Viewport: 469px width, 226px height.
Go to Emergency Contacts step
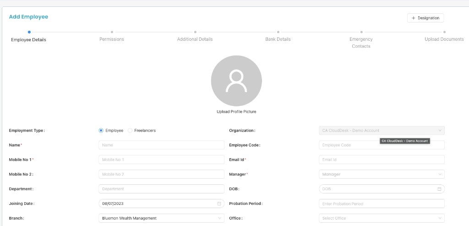tap(361, 43)
